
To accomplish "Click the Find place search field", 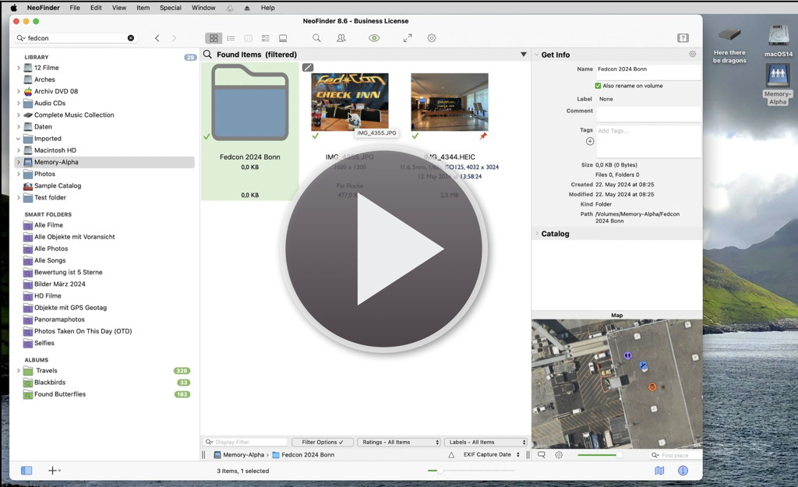I will point(676,456).
